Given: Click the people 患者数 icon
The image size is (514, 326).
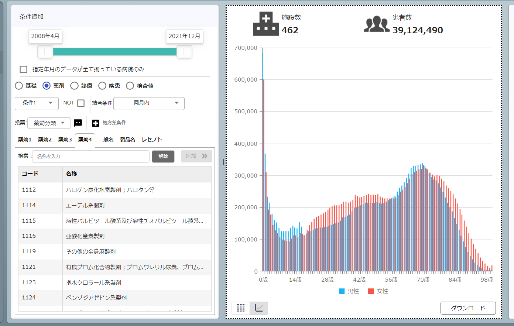Looking at the screenshot, I should click(377, 24).
